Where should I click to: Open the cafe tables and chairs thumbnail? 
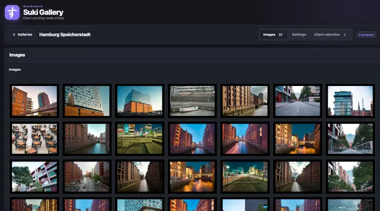pos(34,139)
